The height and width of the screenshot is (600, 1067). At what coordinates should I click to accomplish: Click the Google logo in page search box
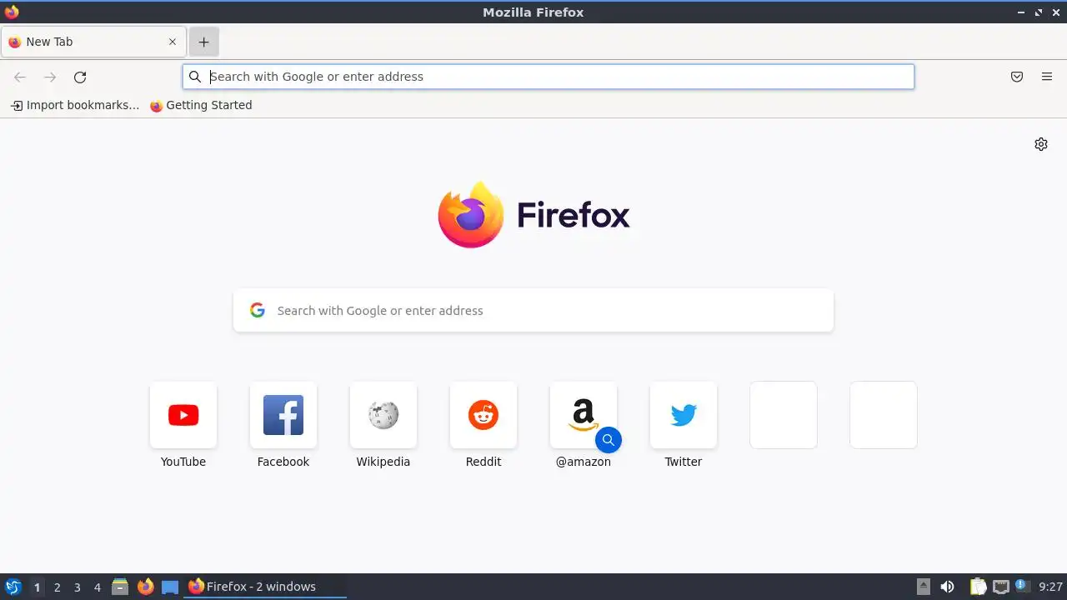tap(258, 310)
